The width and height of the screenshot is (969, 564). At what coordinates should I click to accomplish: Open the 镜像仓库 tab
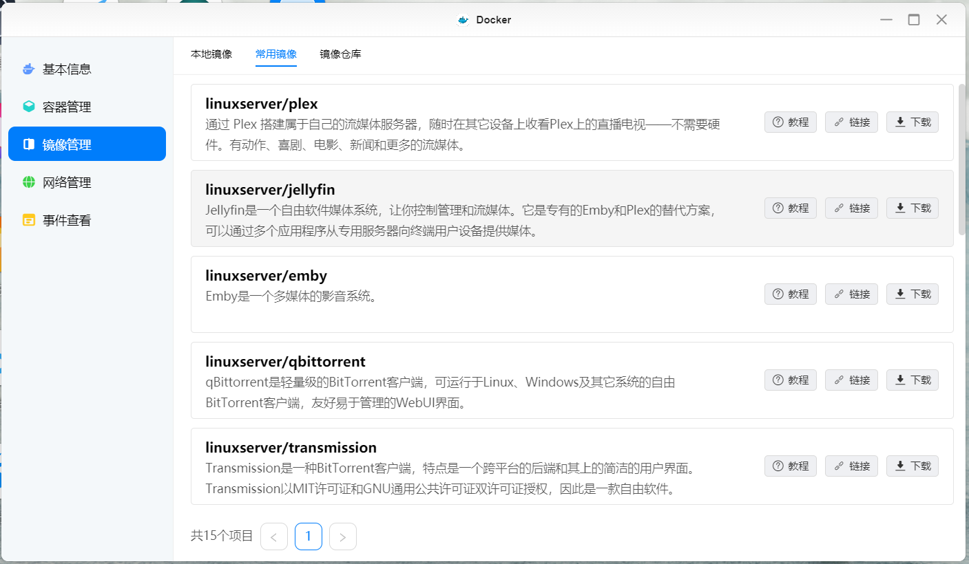click(x=340, y=54)
